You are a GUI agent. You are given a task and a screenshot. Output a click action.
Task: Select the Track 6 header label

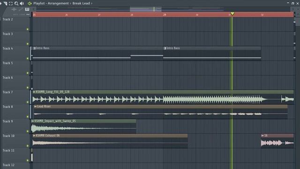pyautogui.click(x=7, y=77)
